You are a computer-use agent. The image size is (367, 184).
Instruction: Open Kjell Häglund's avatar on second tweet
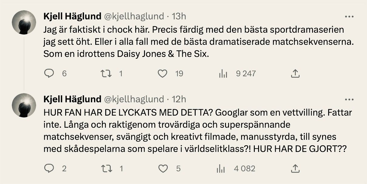(24, 105)
